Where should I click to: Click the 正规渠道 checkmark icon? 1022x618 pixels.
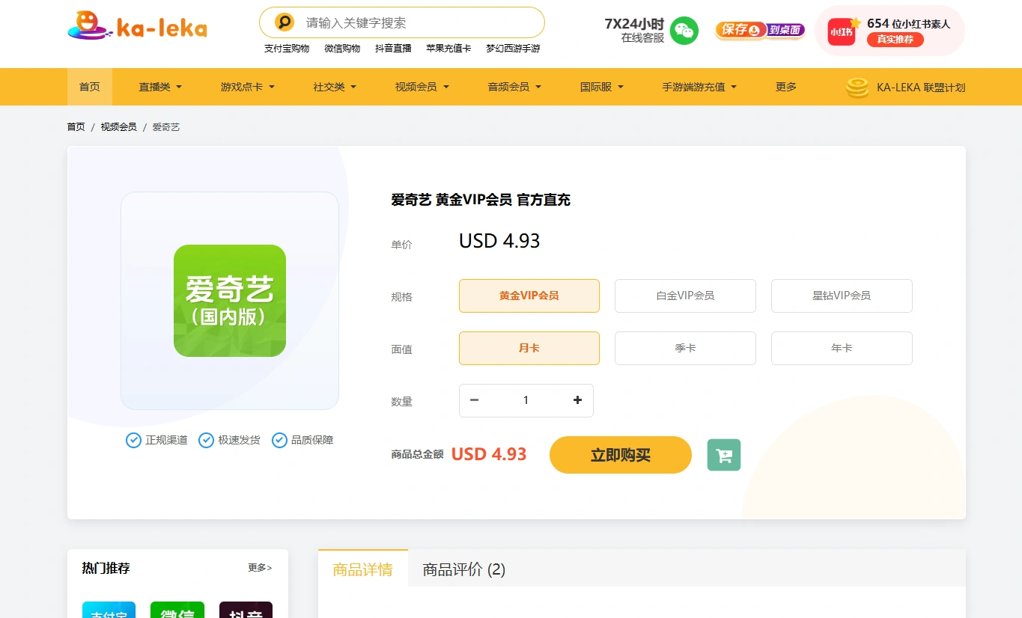click(133, 440)
